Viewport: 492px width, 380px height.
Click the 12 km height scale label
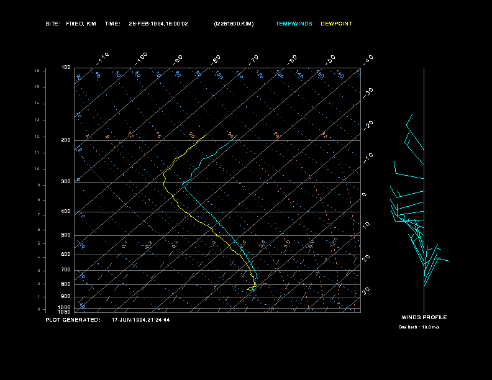[37, 137]
